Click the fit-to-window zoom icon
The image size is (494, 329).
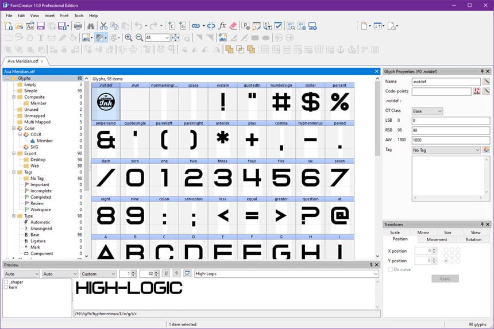pos(175,38)
